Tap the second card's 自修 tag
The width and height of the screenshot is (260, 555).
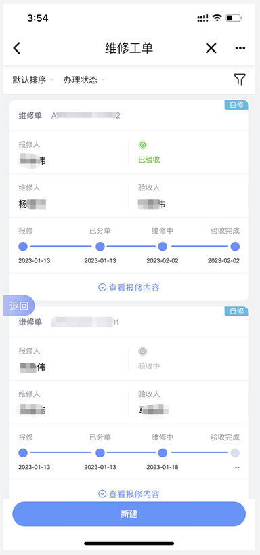click(x=236, y=311)
